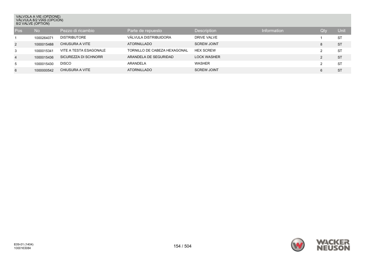Click the footer code E09-01 (1404)
Image resolution: width=365 pixels, height=258 pixels.
[24, 244]
